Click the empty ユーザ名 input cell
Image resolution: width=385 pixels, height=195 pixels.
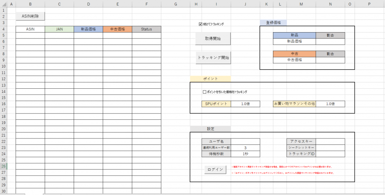point(245,141)
